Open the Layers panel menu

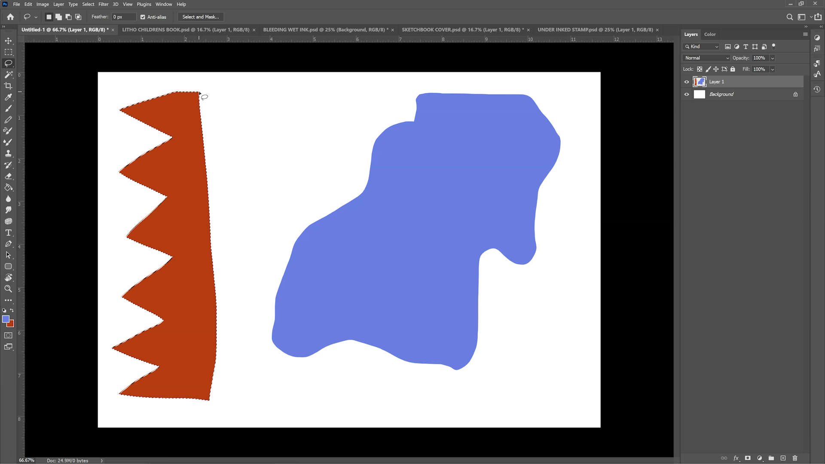tap(805, 34)
